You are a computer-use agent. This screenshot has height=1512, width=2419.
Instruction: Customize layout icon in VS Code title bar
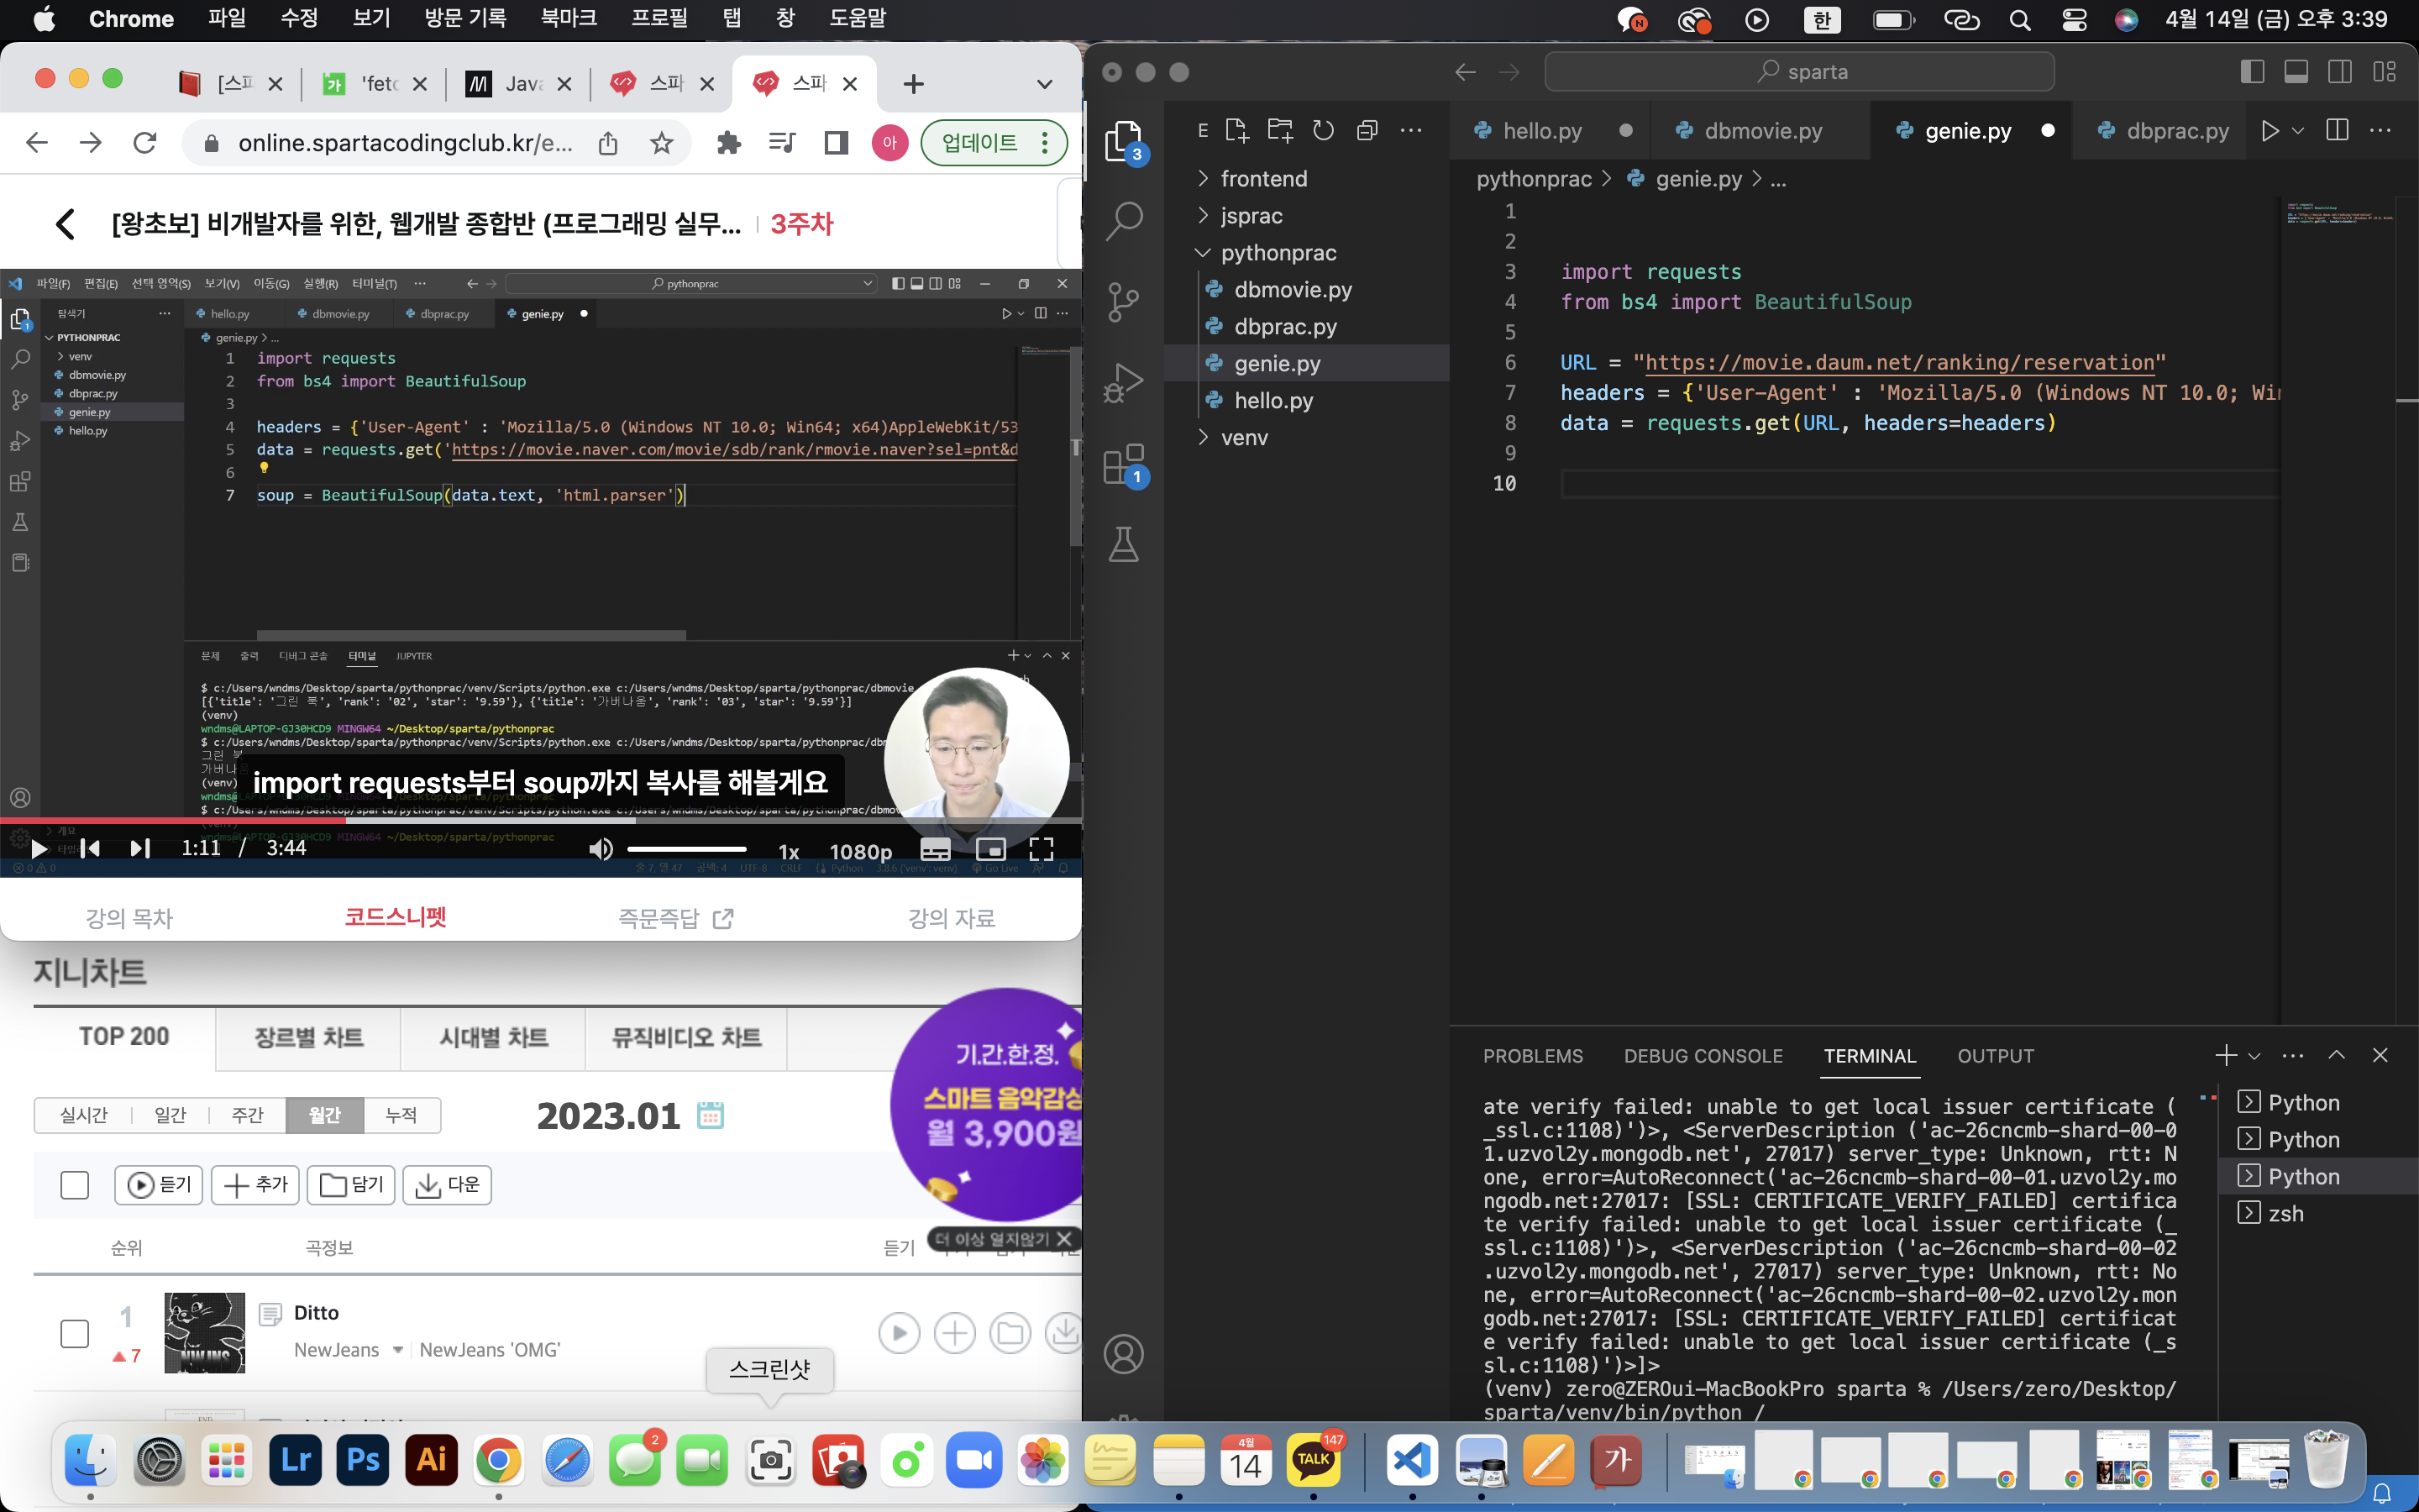pos(2385,72)
